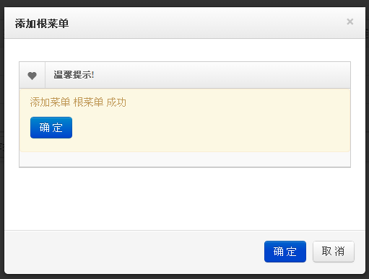Click the 添加根菜单 dialog title
This screenshot has height=279, width=369.
coord(42,24)
